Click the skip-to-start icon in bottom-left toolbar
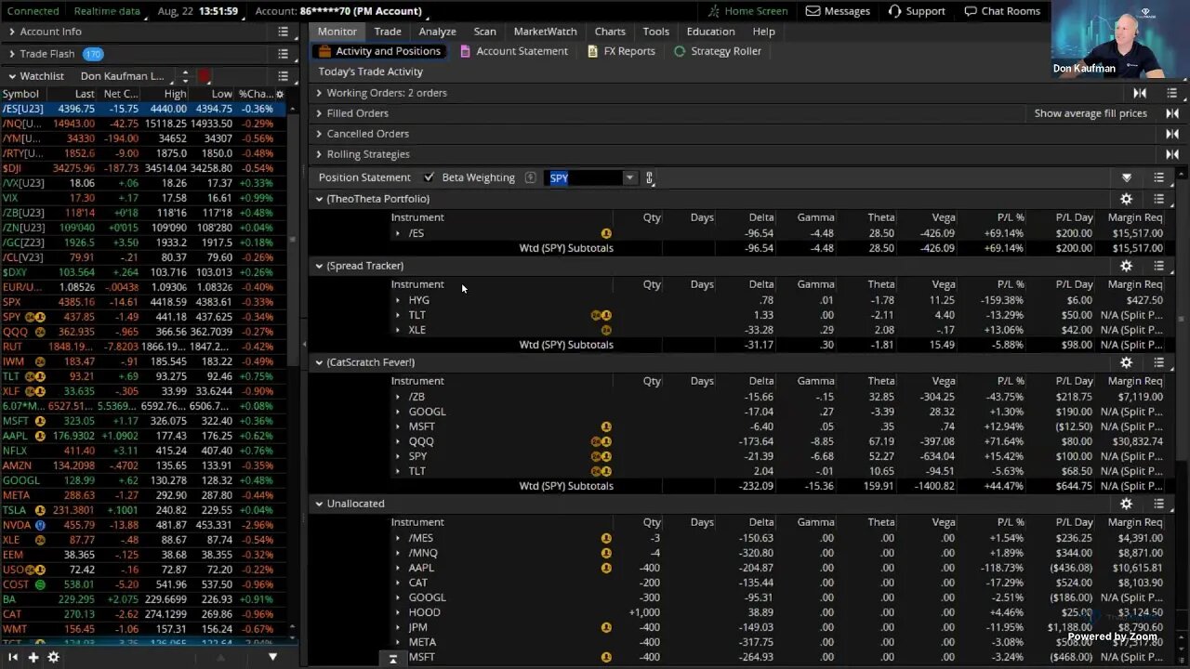This screenshot has height=669, width=1190. (13, 657)
